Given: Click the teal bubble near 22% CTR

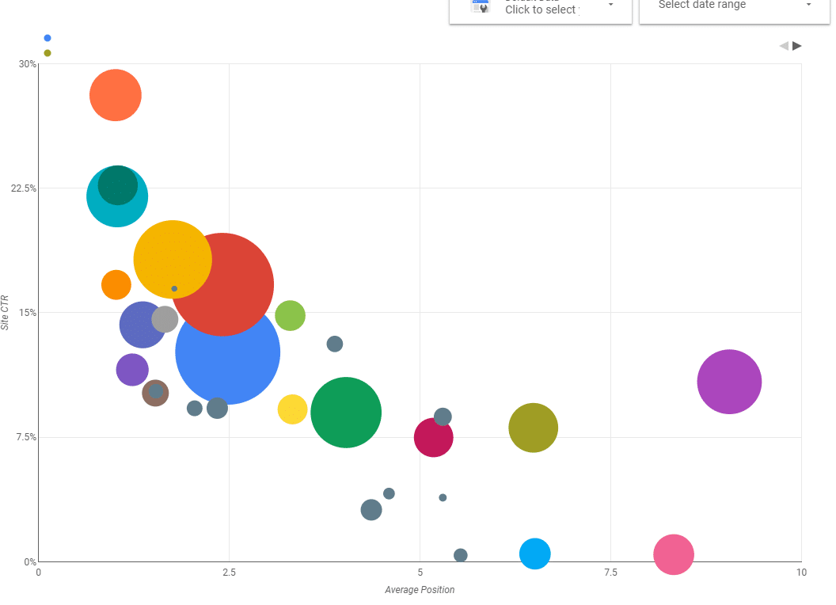Looking at the screenshot, I should point(116,197).
